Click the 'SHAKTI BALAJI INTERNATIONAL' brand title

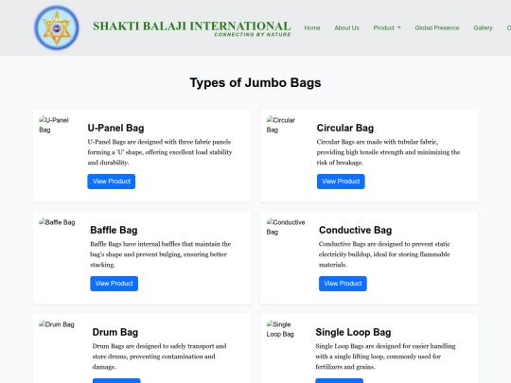click(x=191, y=26)
